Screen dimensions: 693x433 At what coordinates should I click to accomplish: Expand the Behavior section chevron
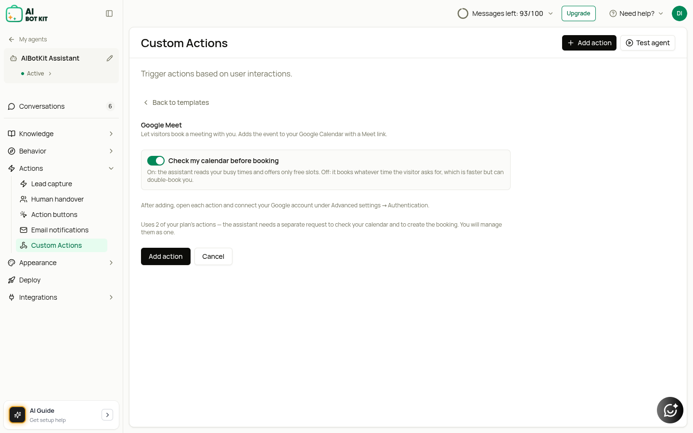(x=111, y=151)
